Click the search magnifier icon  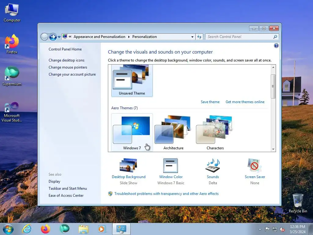pyautogui.click(x=275, y=37)
